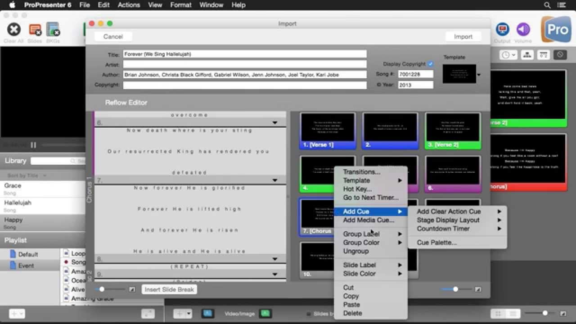Open the add-slide plus dropdown in bottom bar
576x324 pixels.
click(183, 314)
